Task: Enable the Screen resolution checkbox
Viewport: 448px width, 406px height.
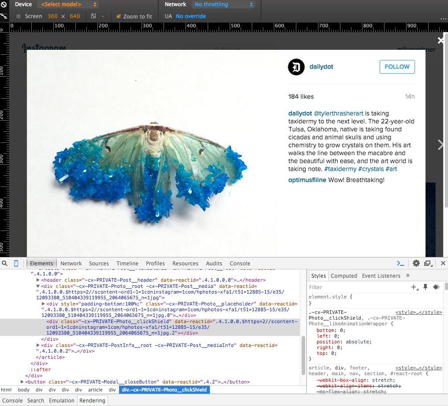Action: 19,16
